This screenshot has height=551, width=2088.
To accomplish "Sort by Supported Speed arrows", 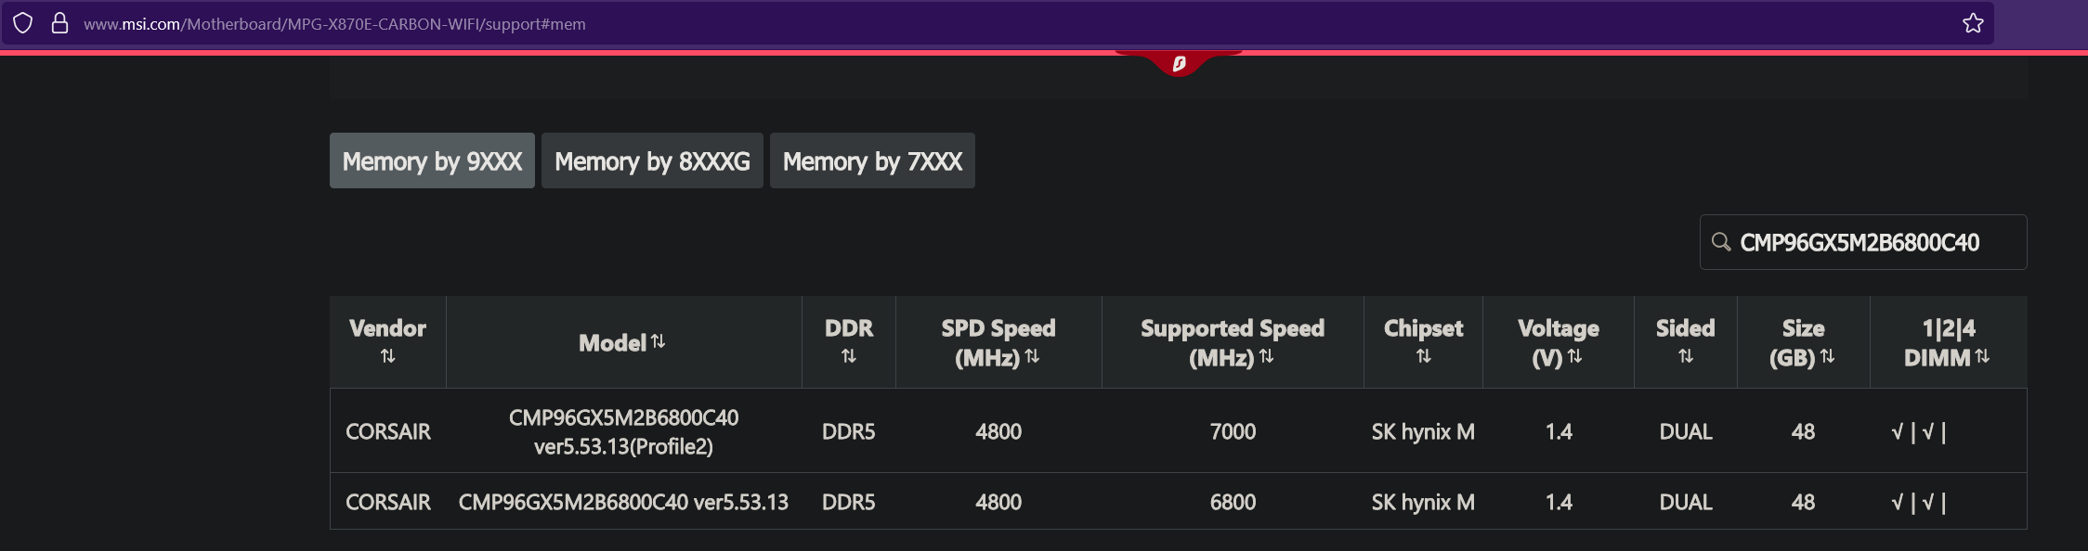I will 1266,356.
